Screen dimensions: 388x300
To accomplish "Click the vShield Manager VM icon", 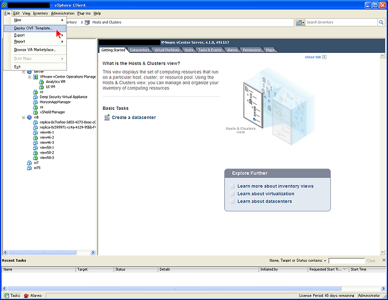I will click(36, 112).
